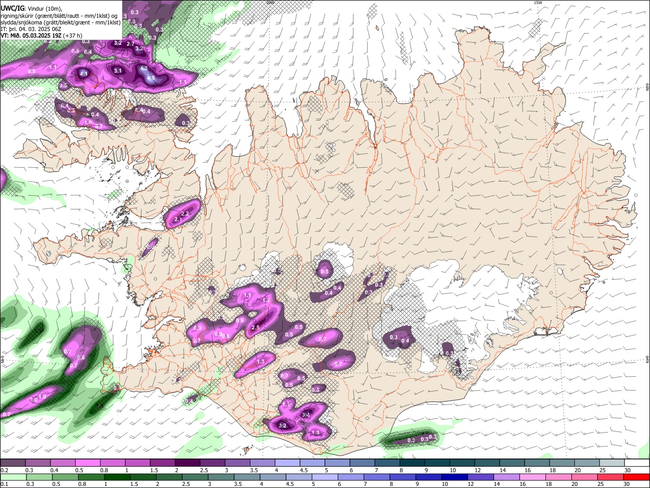This screenshot has width=650, height=488.
Task: Click the '30' label in the upper legend row
Action: [x=628, y=470]
